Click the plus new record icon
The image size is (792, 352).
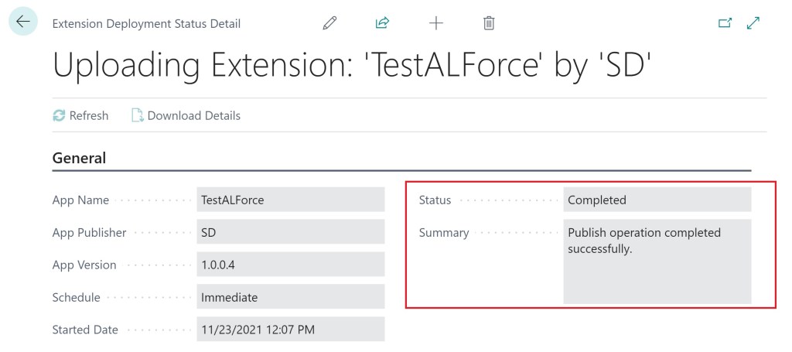tap(436, 23)
